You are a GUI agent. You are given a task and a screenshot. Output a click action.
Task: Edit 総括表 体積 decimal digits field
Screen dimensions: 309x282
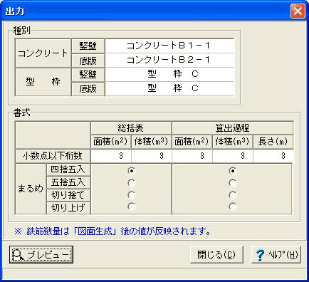[152, 156]
